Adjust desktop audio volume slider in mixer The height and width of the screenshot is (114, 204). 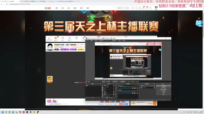(x=126, y=93)
